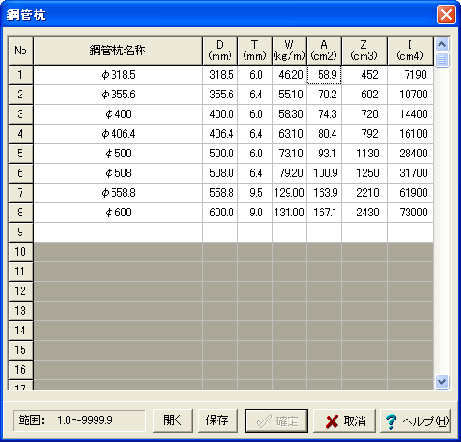The height and width of the screenshot is (442, 461).
Task: Click the 取消 cancel button
Action: pyautogui.click(x=345, y=421)
